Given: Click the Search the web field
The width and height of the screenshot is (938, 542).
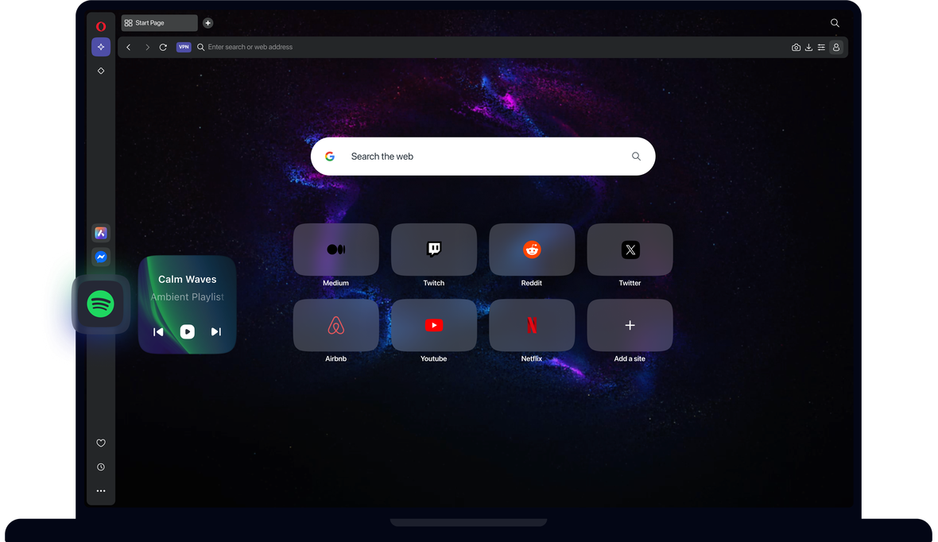Looking at the screenshot, I should coord(477,157).
